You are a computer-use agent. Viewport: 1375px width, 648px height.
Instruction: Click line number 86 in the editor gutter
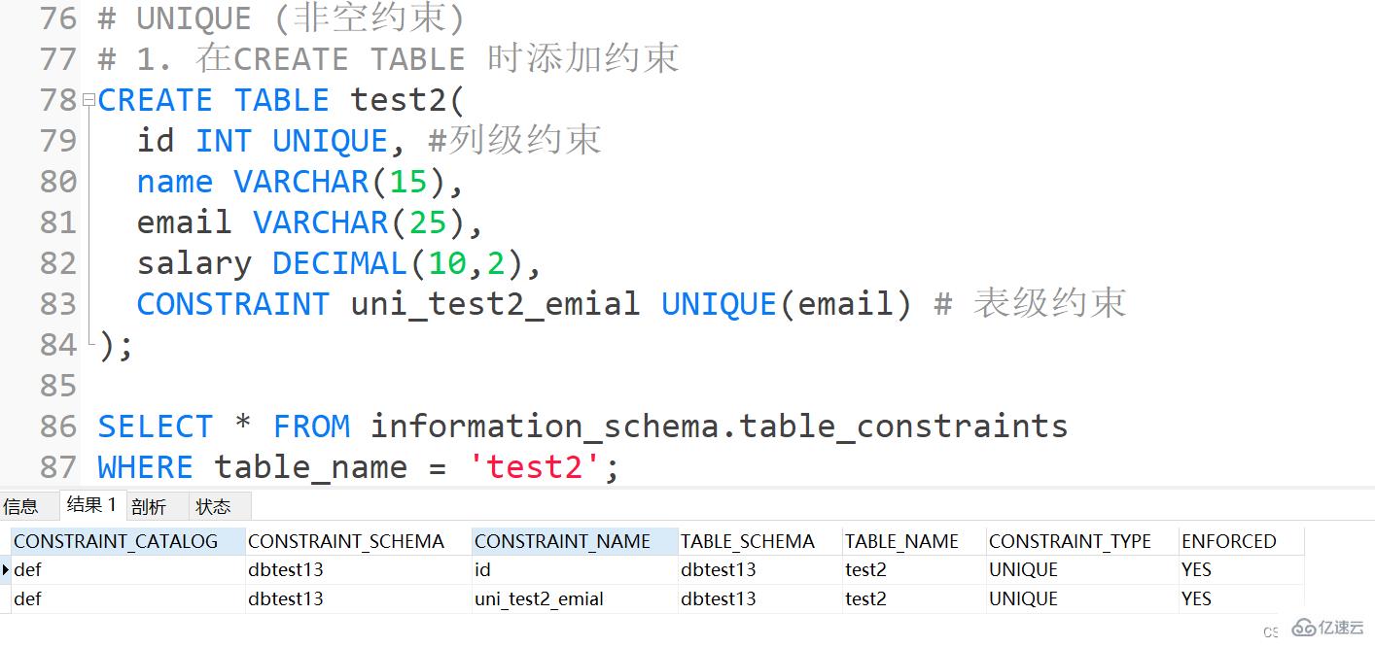click(55, 426)
